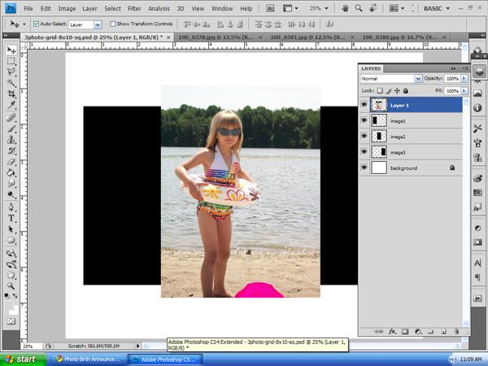This screenshot has height=366, width=488.
Task: Select the History Brush tool
Action: 11,151
